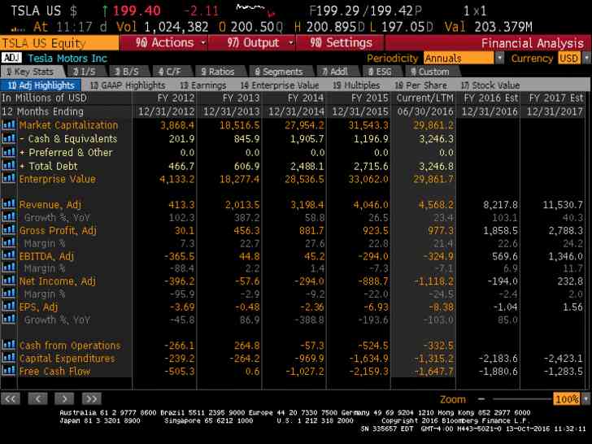Open chart icon for Revenue Growth %, YoY row
592x444 pixels.
point(8,217)
